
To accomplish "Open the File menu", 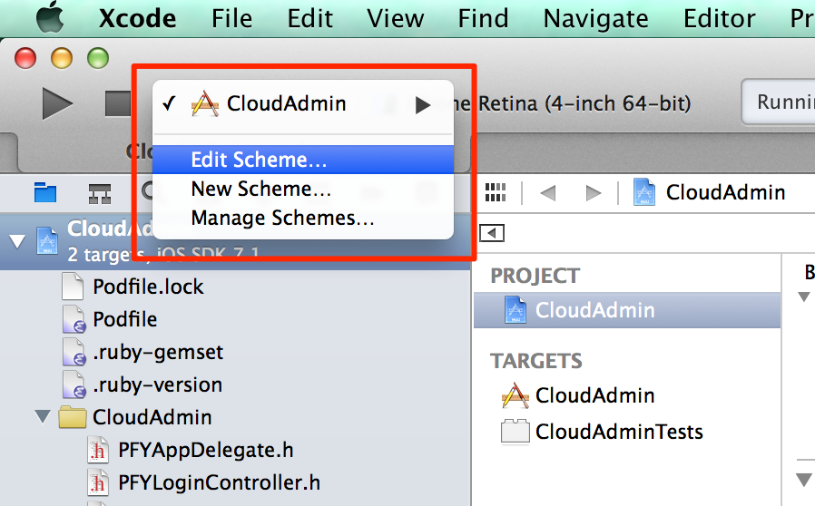I will [231, 19].
